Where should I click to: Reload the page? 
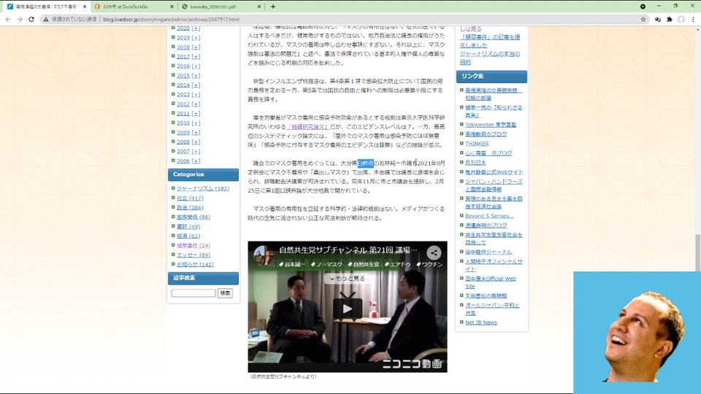coord(31,19)
